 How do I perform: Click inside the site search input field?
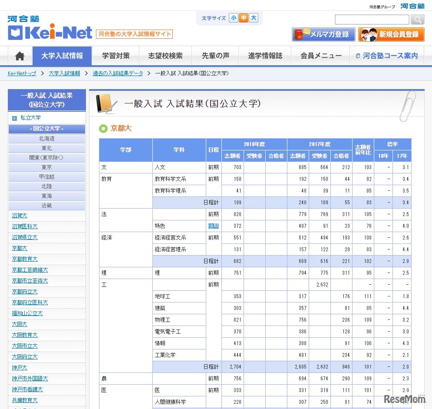(x=371, y=20)
